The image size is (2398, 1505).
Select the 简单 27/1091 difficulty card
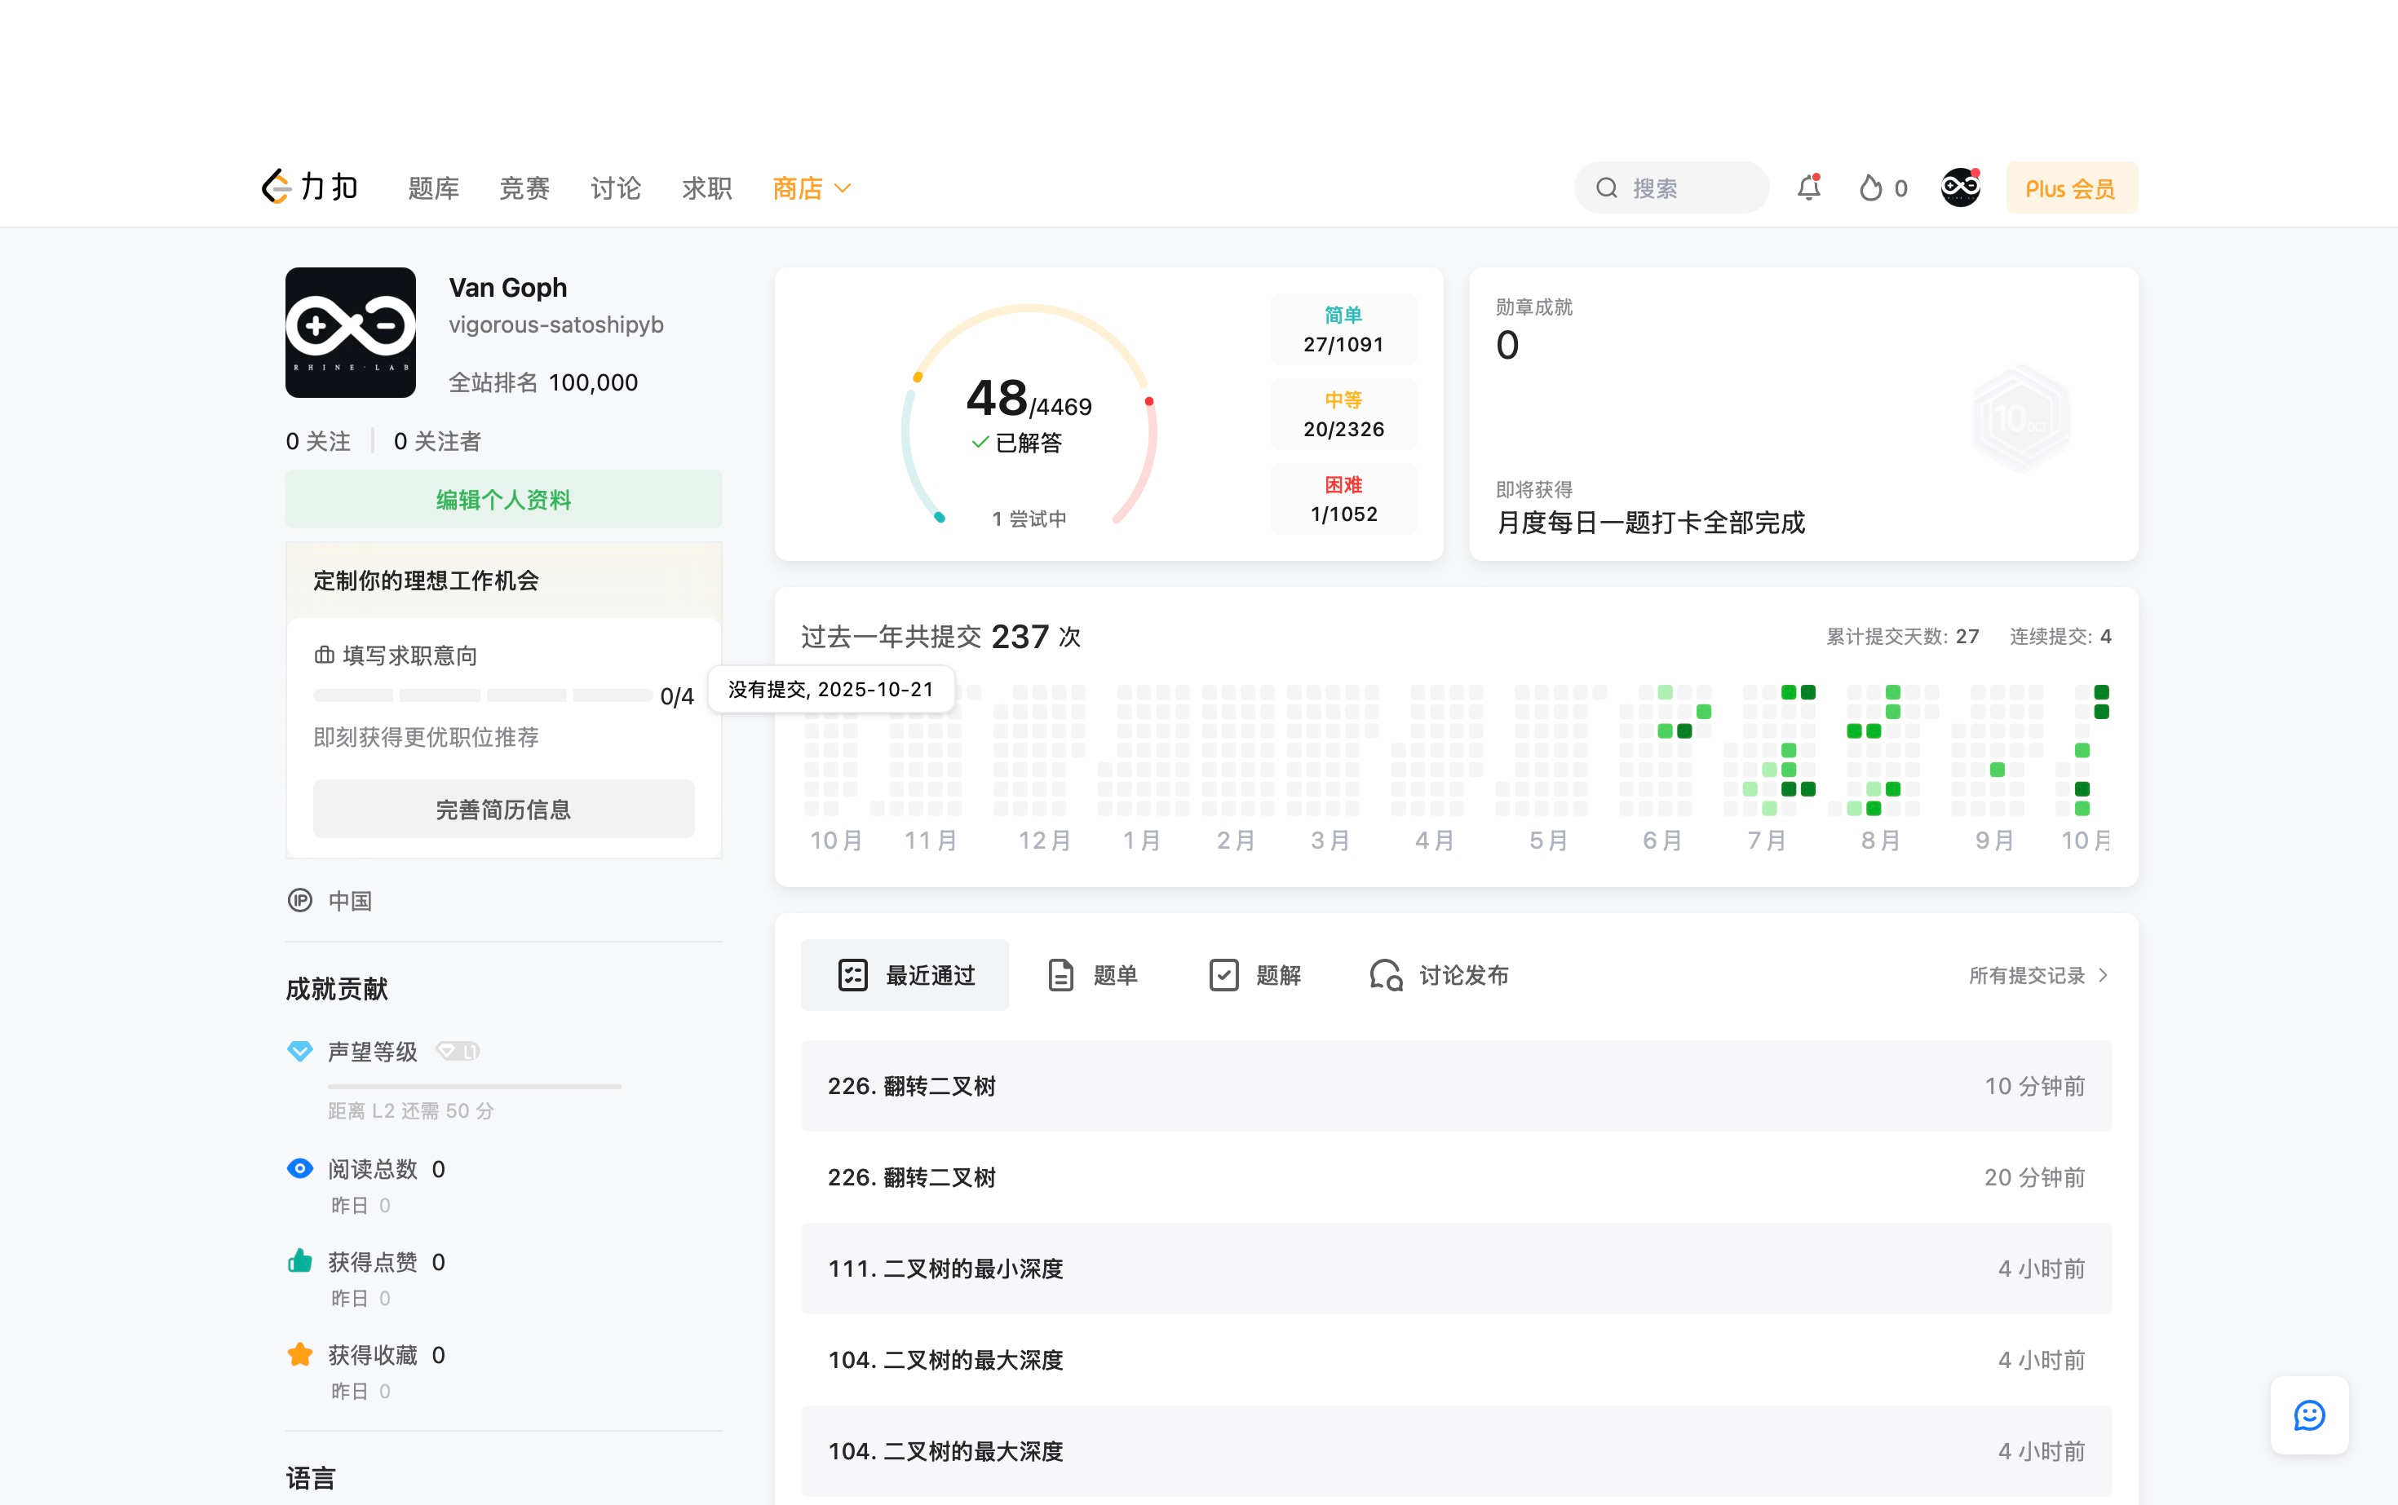[x=1343, y=329]
